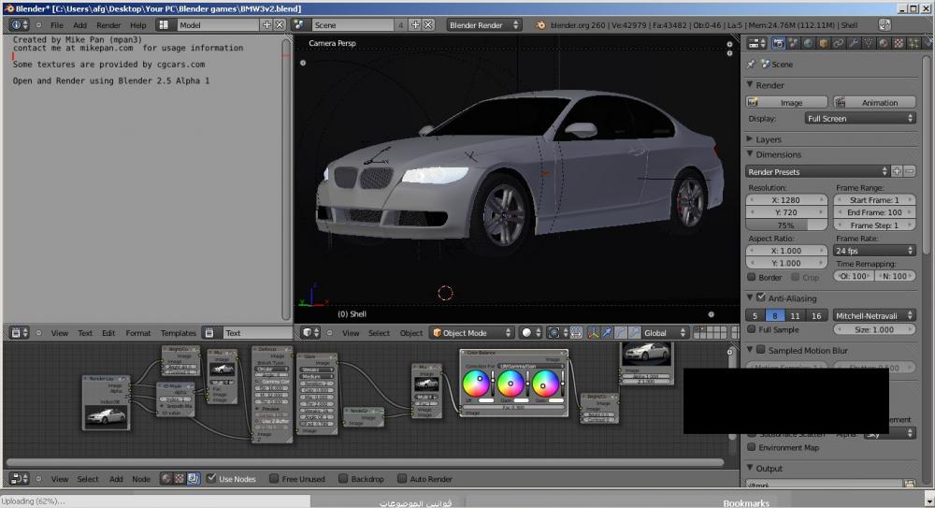Tick the Full Sample checkbox
Viewport: 935px width, 508px height.
753,329
